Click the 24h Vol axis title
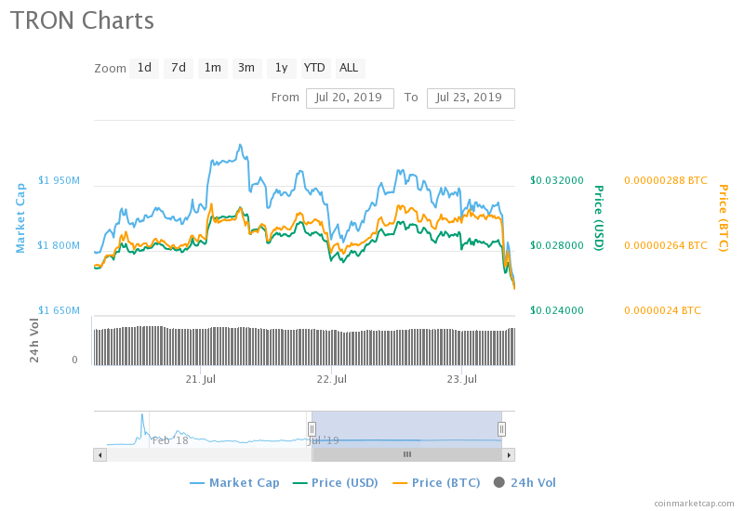The width and height of the screenshot is (744, 511). click(x=34, y=340)
